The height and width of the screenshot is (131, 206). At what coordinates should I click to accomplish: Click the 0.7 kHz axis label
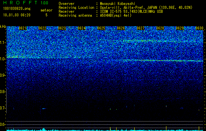pyautogui.click(x=3, y=108)
